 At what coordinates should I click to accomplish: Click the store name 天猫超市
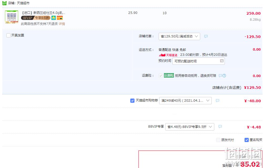(23, 3)
